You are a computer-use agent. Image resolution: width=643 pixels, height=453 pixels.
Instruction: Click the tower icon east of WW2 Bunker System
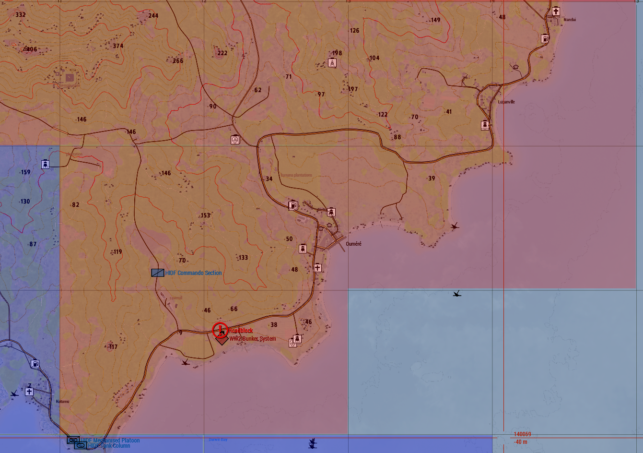[x=297, y=339]
